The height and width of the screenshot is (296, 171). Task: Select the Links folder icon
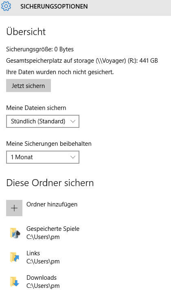pos(15,257)
